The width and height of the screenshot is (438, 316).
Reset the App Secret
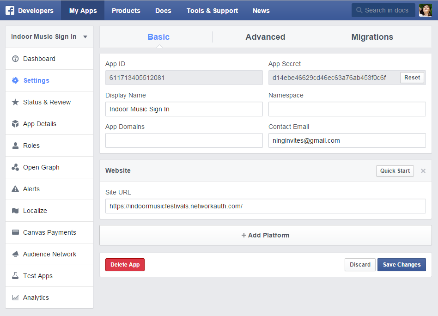tap(412, 78)
